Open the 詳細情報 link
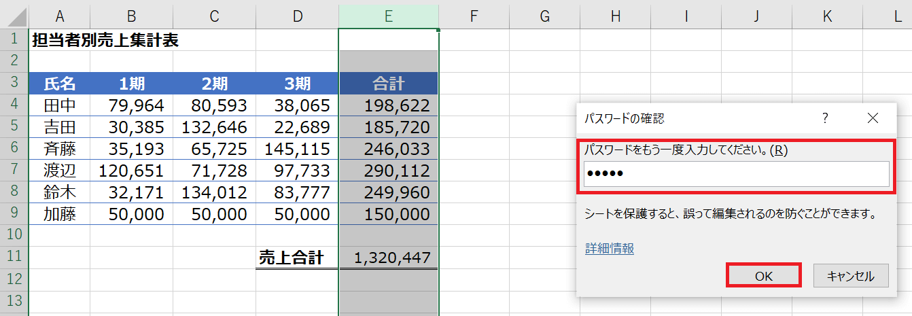The height and width of the screenshot is (316, 912). tap(610, 249)
